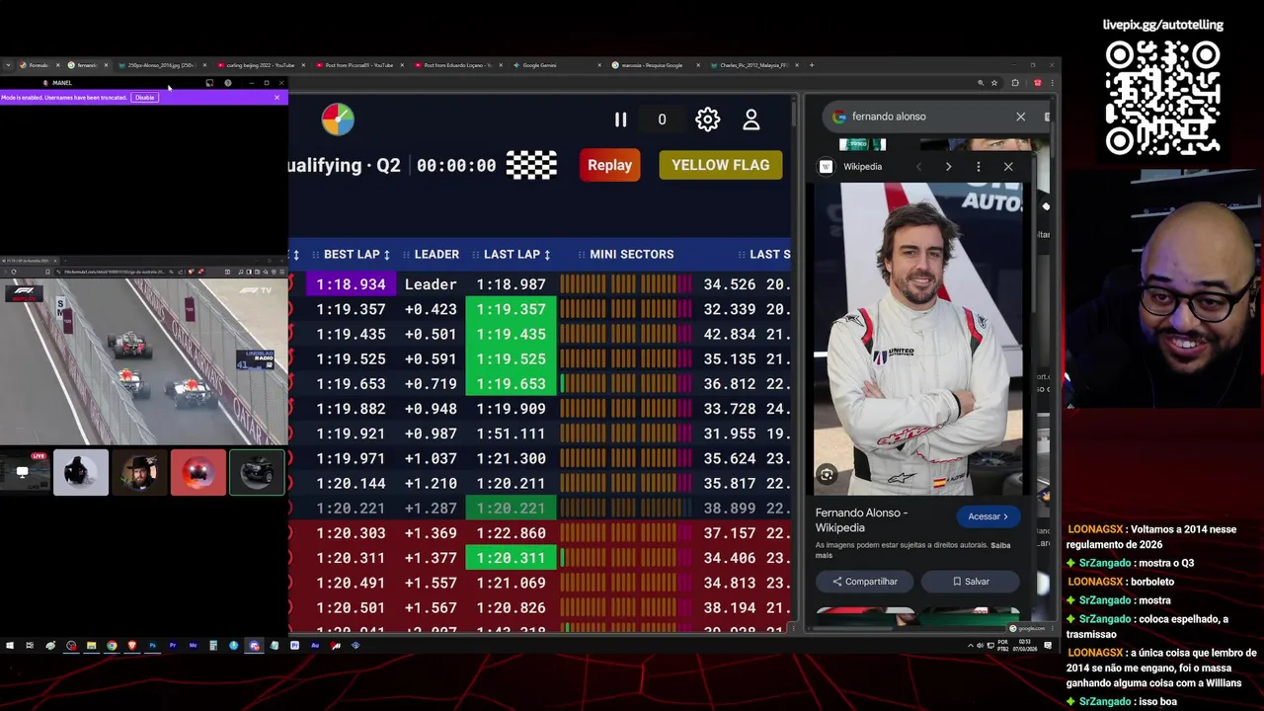Image resolution: width=1264 pixels, height=711 pixels.
Task: Switch to the Pesquisa Google tab
Action: coord(652,65)
